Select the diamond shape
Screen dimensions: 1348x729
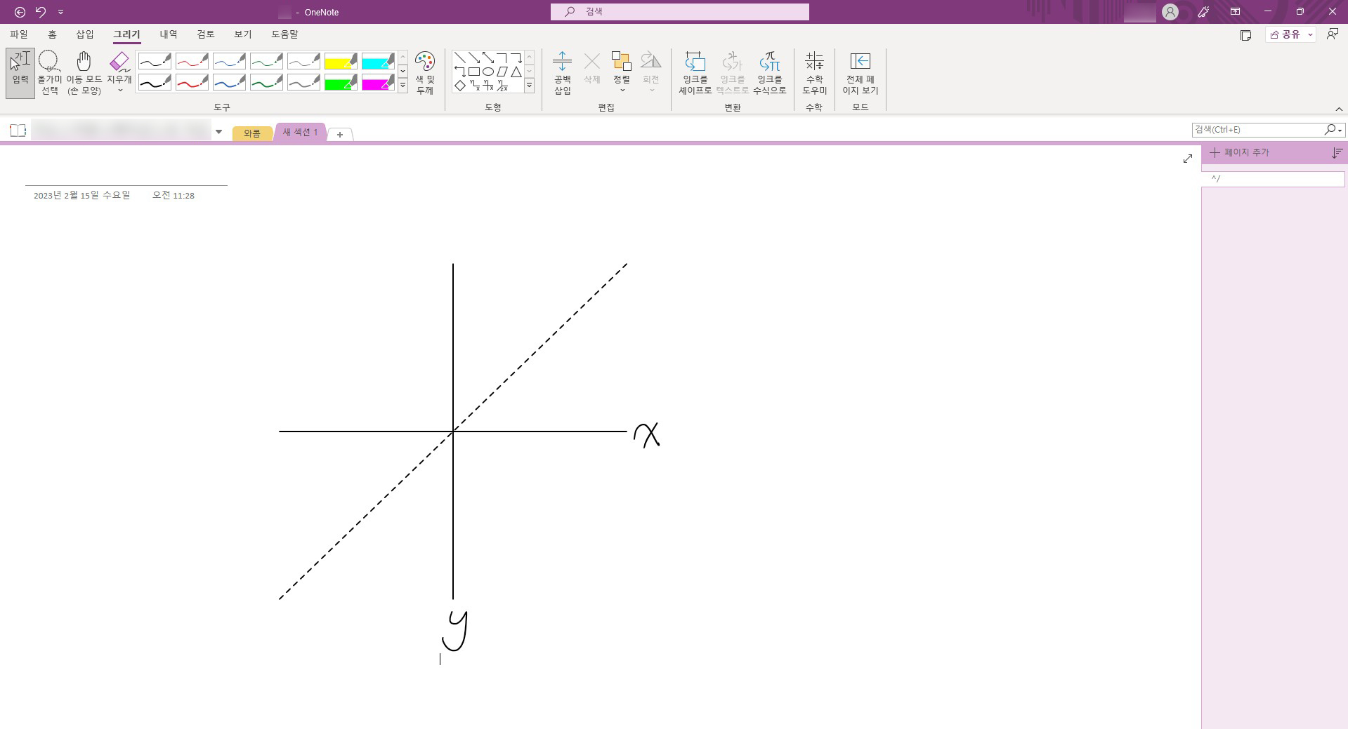[460, 86]
